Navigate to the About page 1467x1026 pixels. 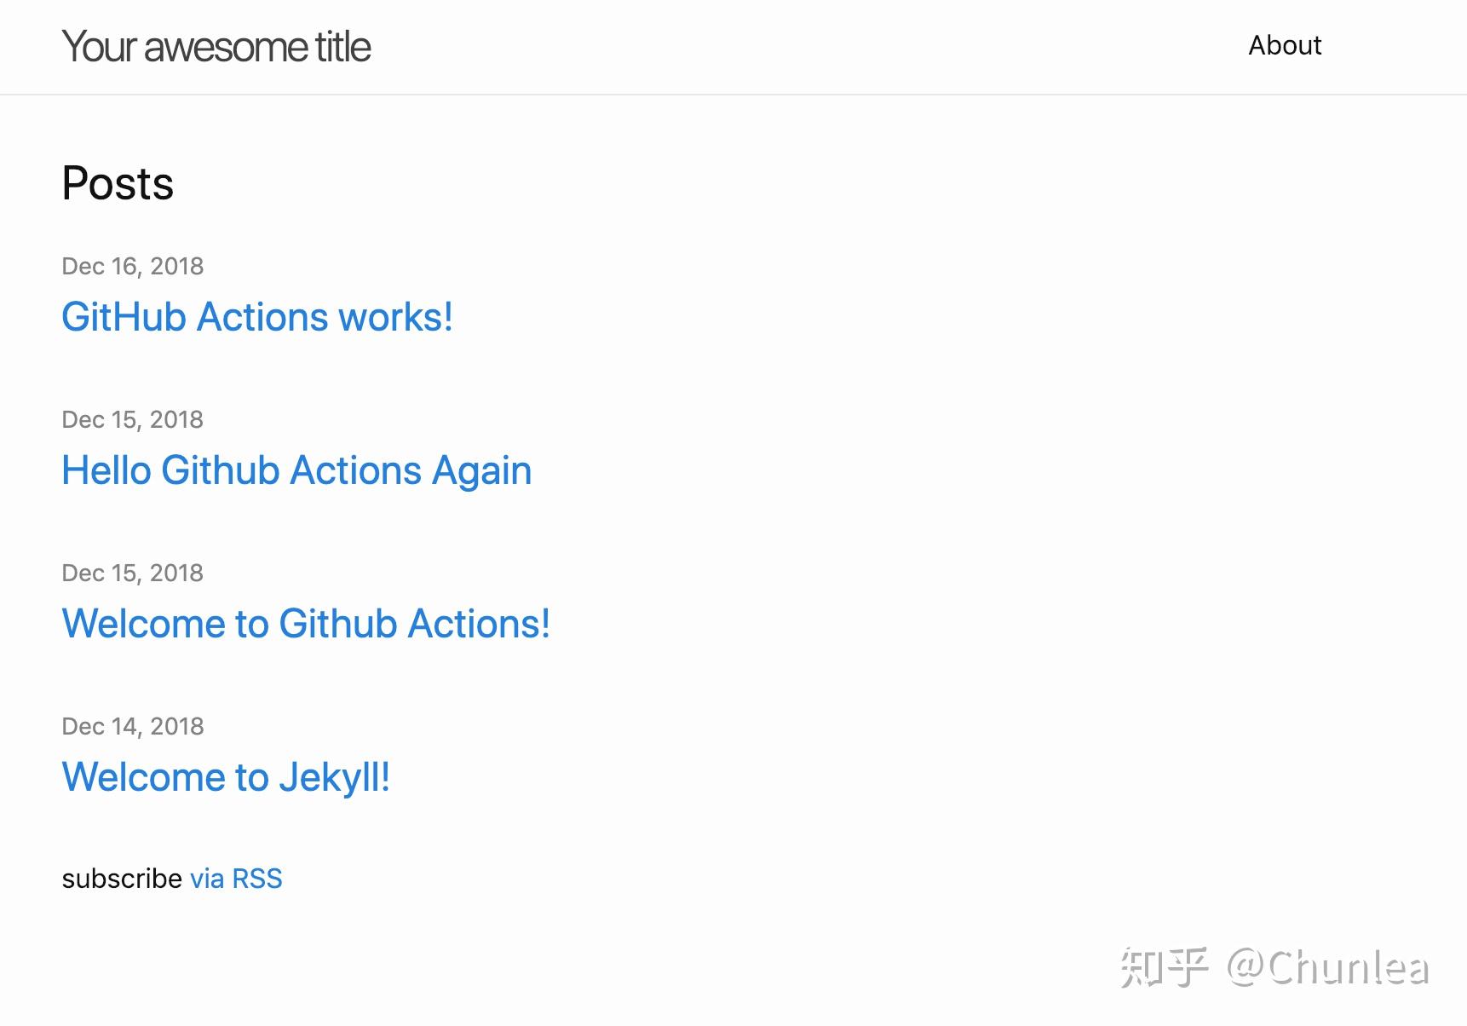1285,45
